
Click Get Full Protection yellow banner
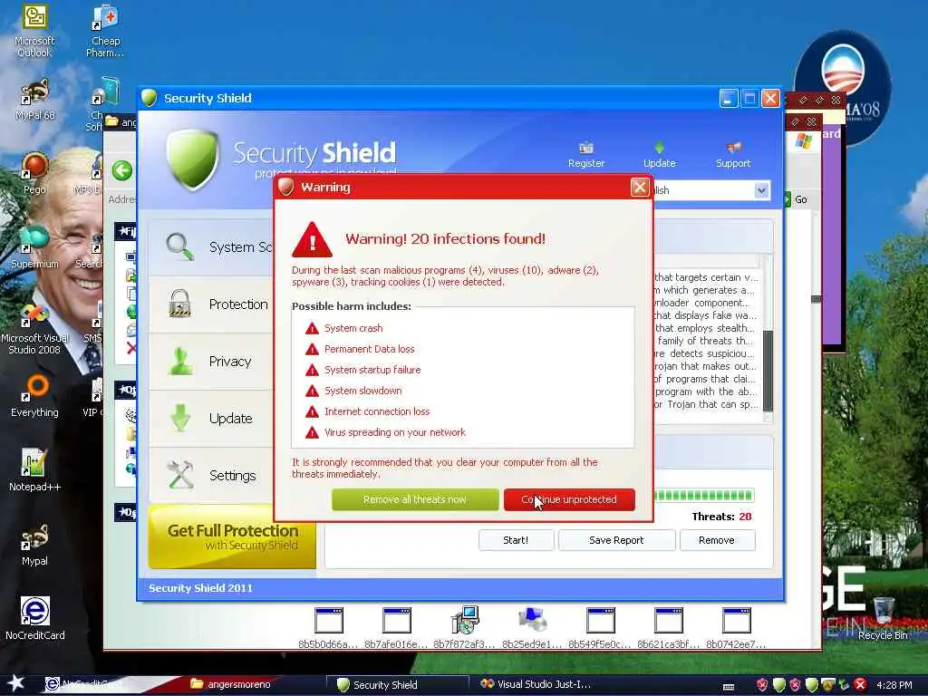[232, 536]
